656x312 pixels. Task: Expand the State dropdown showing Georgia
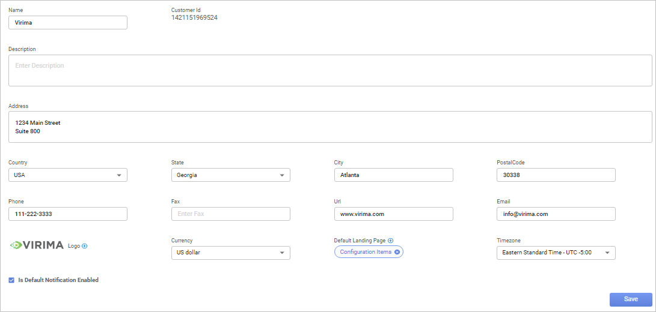[230, 175]
